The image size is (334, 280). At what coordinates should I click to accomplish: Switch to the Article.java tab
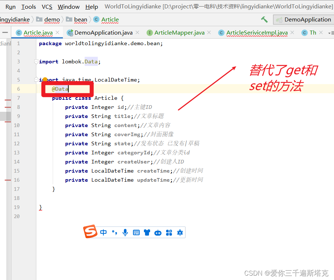click(38, 33)
